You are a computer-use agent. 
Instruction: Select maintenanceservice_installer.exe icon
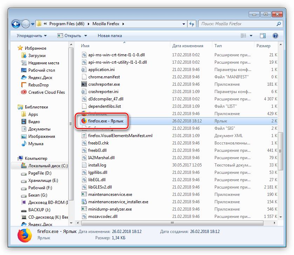coord(84,201)
